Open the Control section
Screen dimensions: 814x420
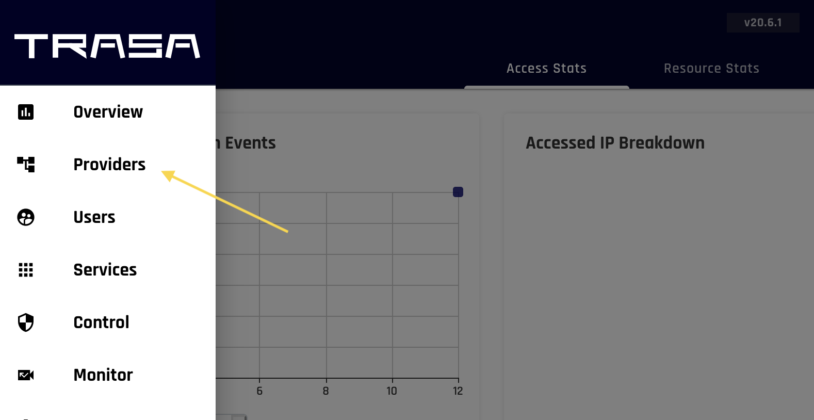pos(102,322)
